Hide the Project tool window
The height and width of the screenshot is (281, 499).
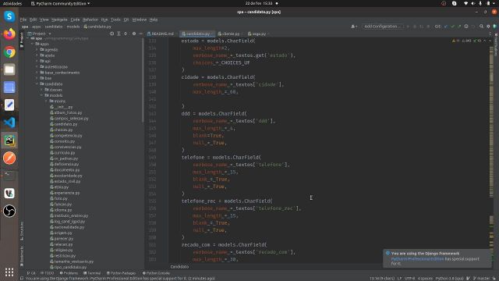point(140,34)
